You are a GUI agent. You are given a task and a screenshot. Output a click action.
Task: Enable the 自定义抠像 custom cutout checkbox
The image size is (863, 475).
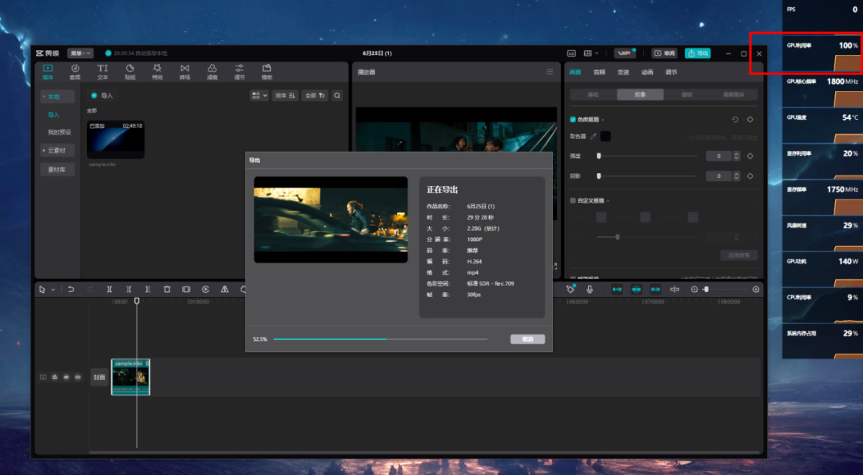pyautogui.click(x=573, y=200)
